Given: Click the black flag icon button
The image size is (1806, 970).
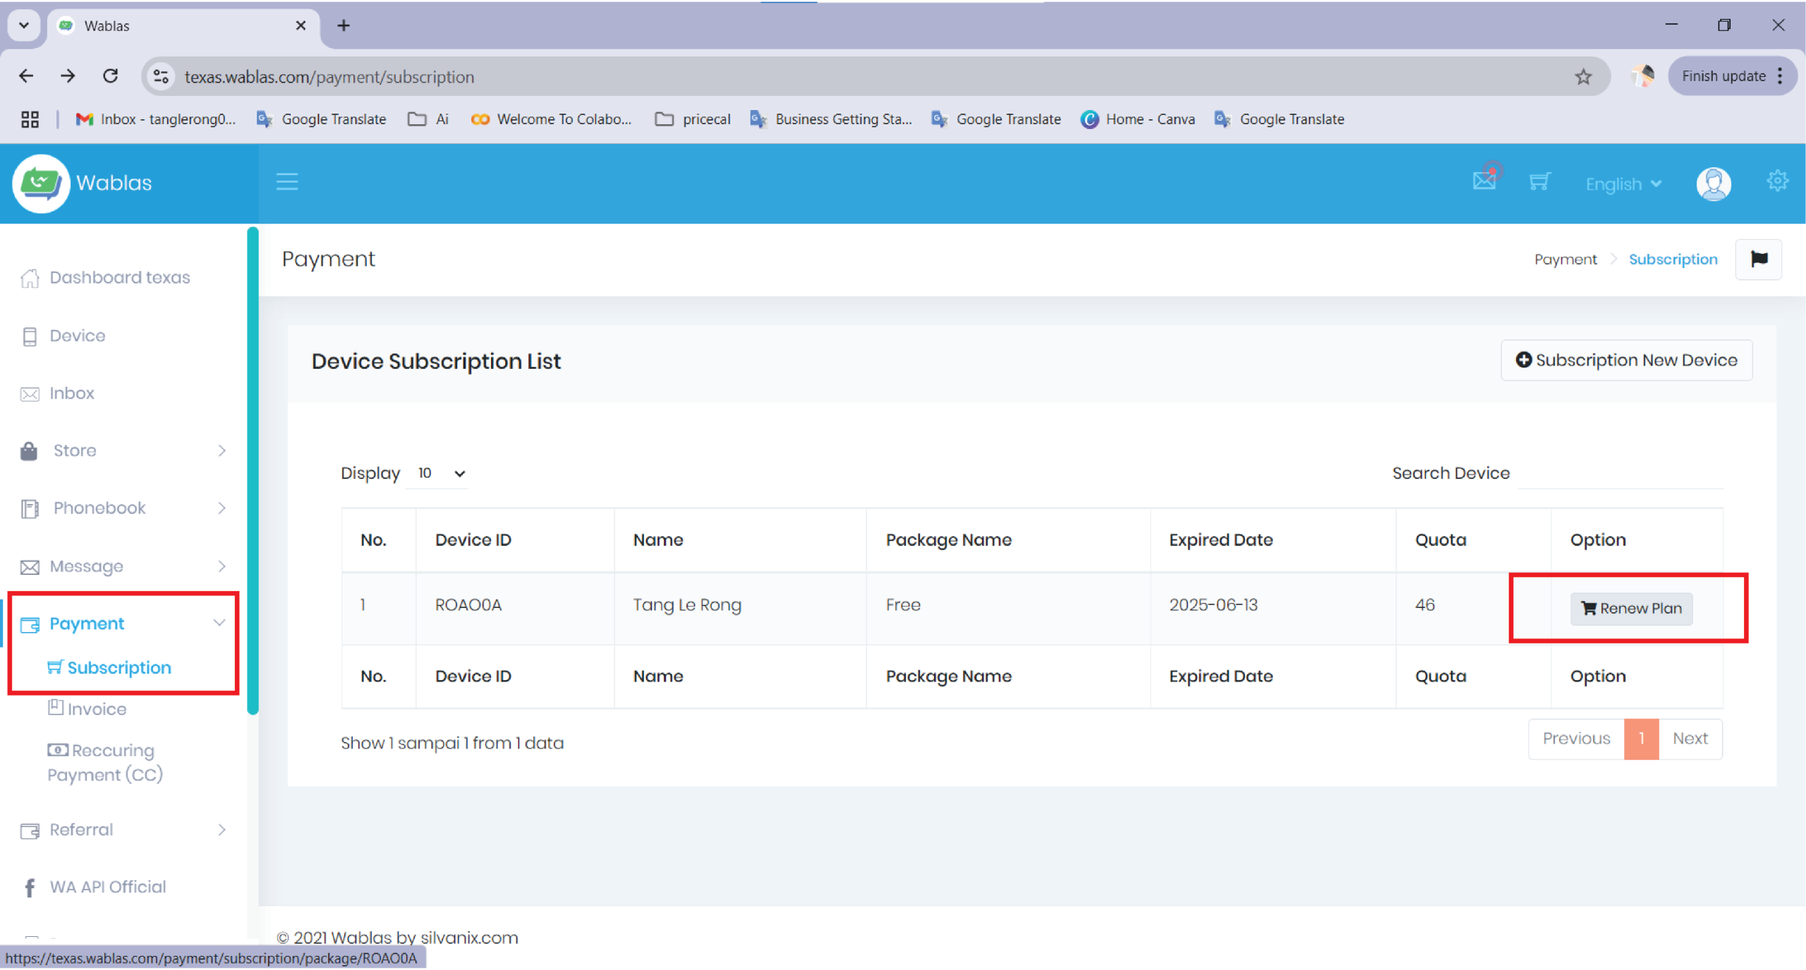Looking at the screenshot, I should (x=1759, y=259).
